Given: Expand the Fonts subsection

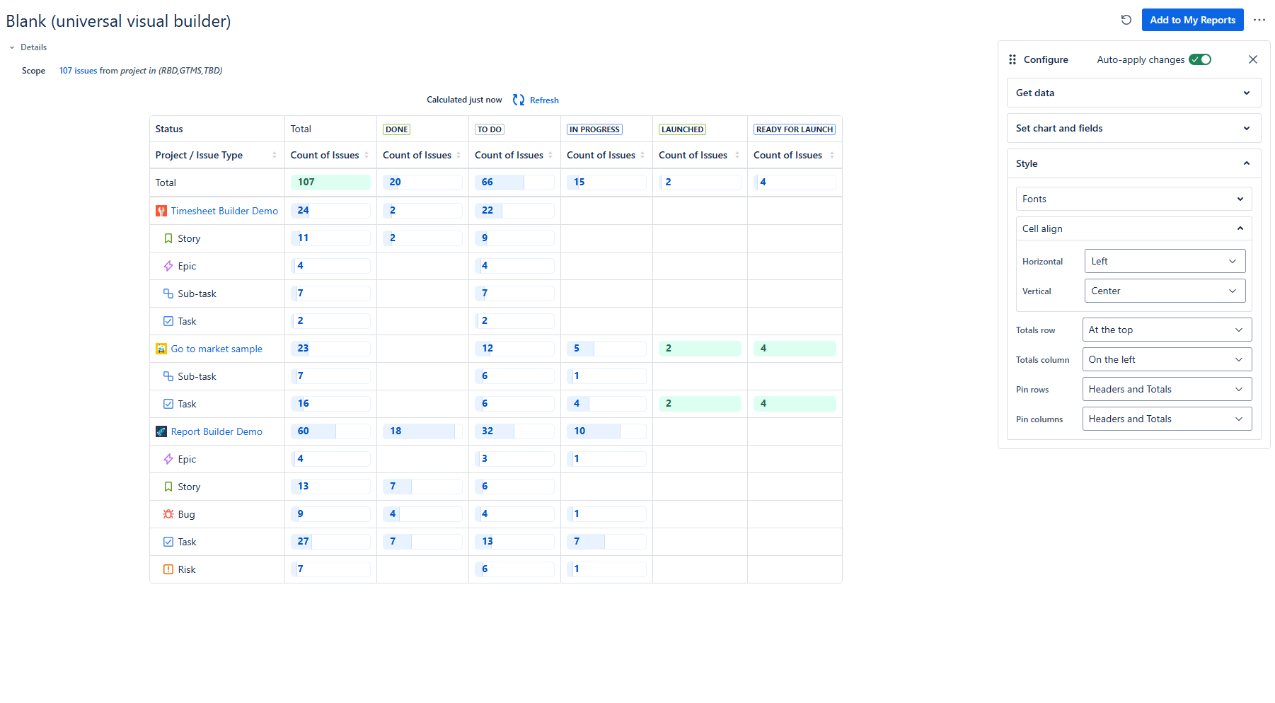Looking at the screenshot, I should tap(1134, 199).
